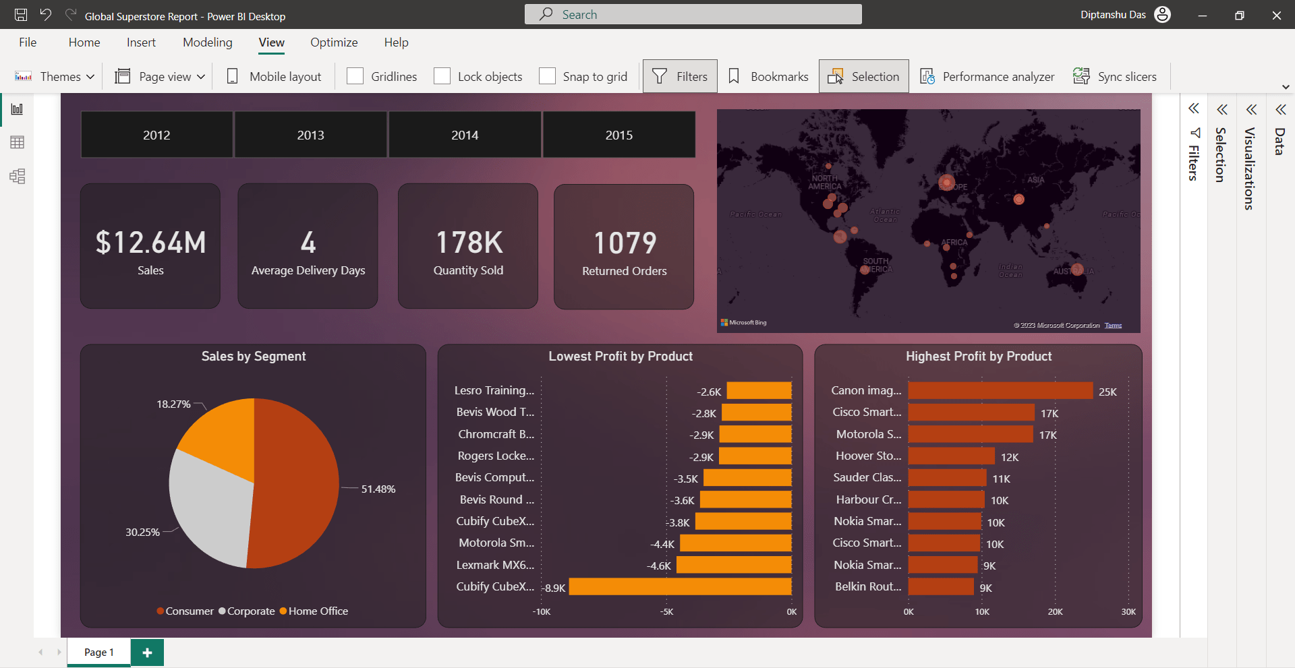Image resolution: width=1295 pixels, height=668 pixels.
Task: Select the 2012 year slicer
Action: (156, 135)
